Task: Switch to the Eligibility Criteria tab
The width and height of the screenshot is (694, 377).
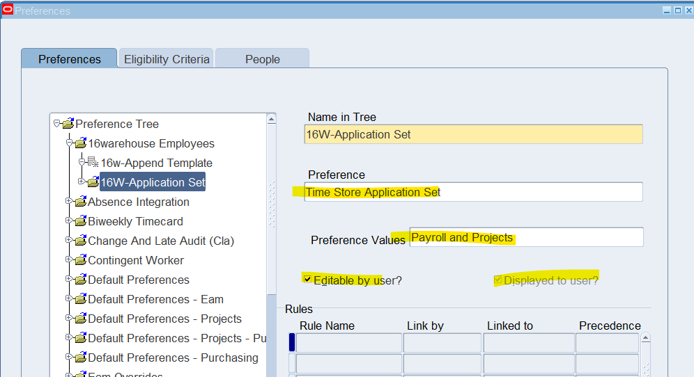Action: click(x=167, y=59)
